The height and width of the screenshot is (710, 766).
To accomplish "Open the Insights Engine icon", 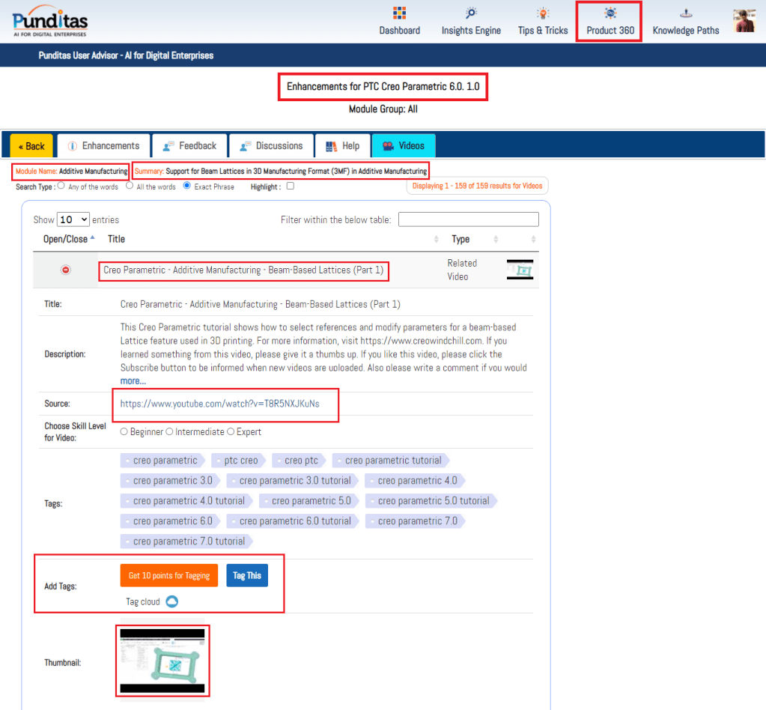I will tap(471, 13).
